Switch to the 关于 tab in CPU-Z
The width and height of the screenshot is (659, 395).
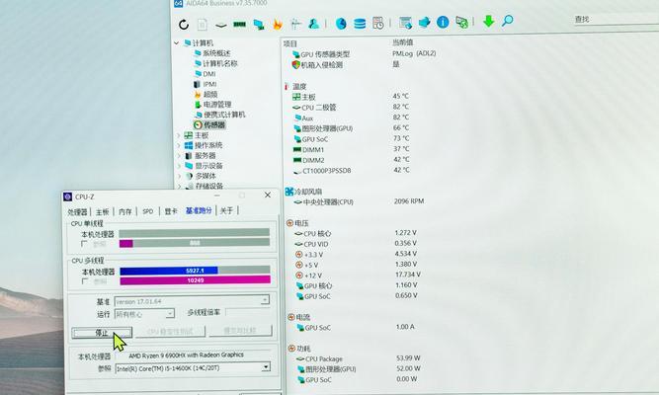pyautogui.click(x=226, y=210)
